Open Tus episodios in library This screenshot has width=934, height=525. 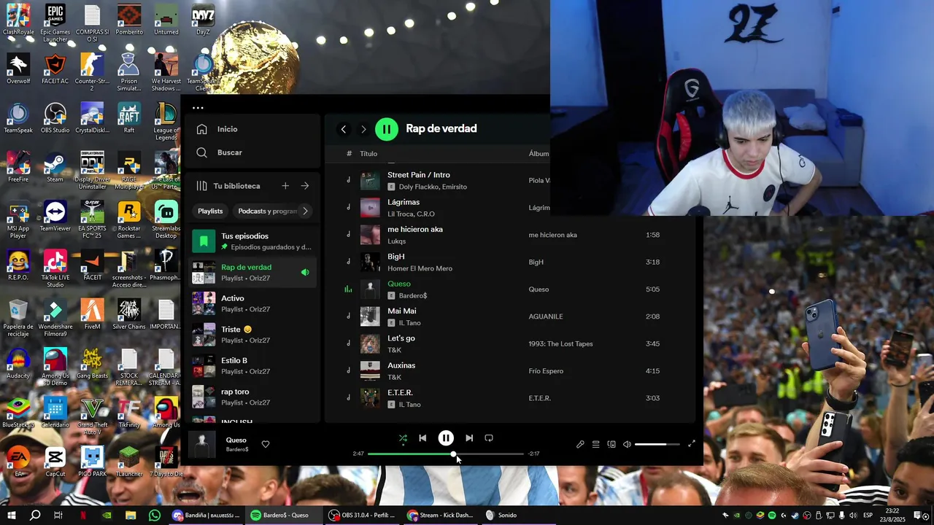click(253, 241)
